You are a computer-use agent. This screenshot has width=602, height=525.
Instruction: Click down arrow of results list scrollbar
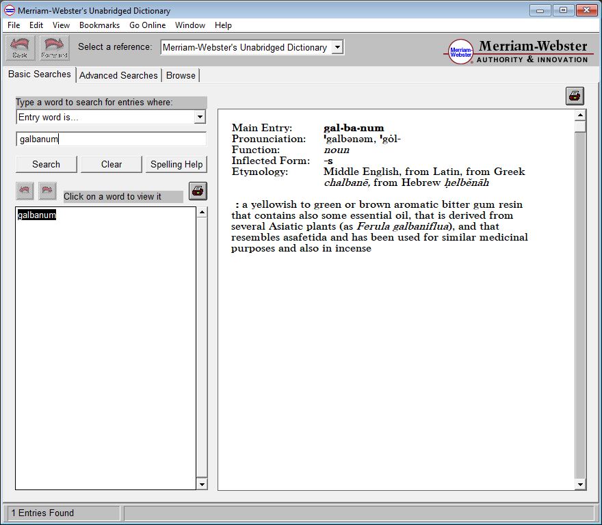coord(202,484)
